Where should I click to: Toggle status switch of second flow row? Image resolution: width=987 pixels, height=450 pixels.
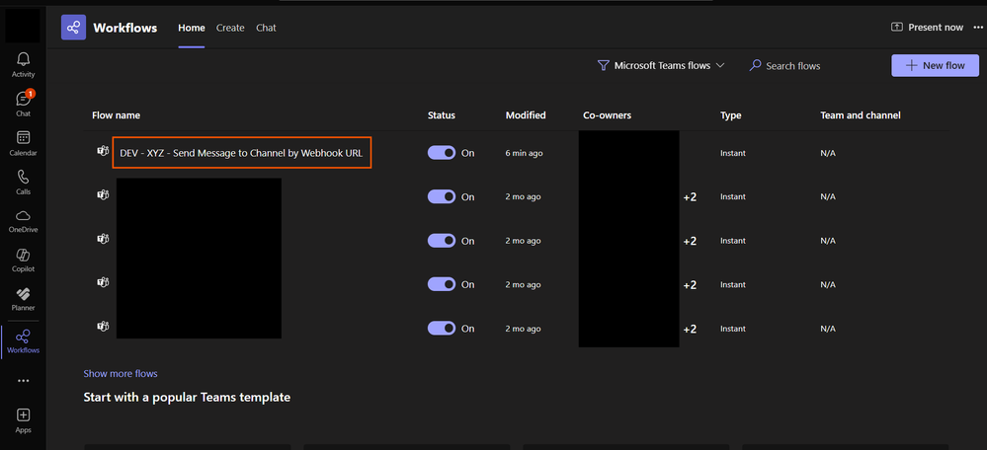click(442, 196)
